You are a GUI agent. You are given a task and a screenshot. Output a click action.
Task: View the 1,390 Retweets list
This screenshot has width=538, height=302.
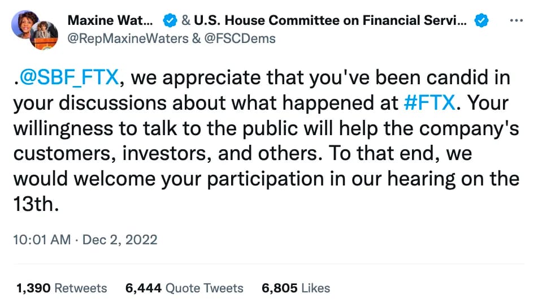click(x=62, y=288)
